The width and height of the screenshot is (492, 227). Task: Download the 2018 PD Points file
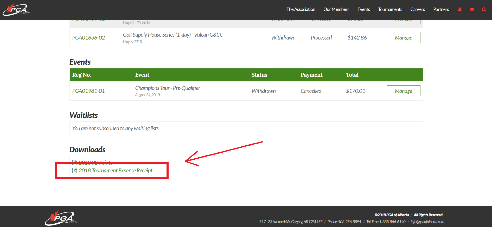pyautogui.click(x=95, y=163)
